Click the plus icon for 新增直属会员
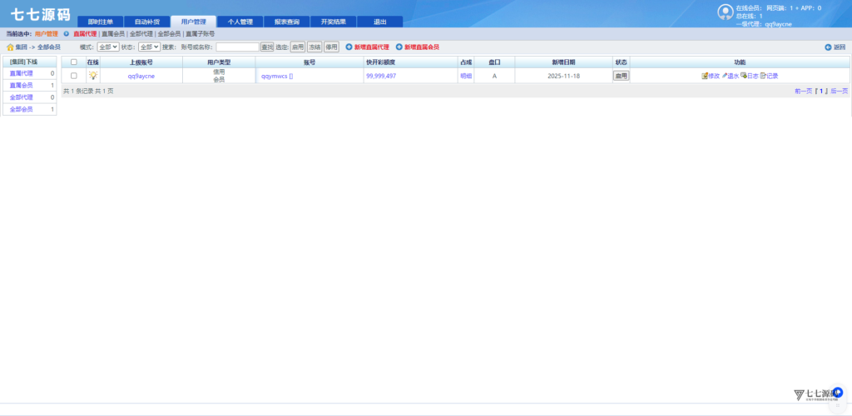The image size is (852, 416). [399, 47]
